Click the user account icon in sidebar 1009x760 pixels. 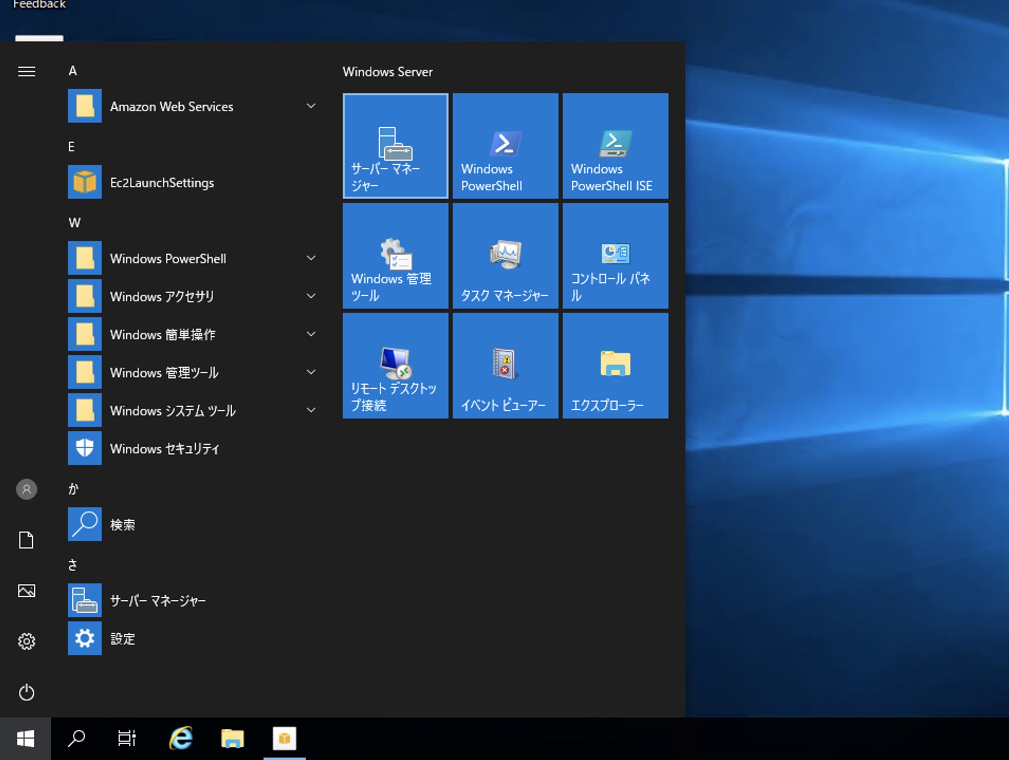(26, 489)
